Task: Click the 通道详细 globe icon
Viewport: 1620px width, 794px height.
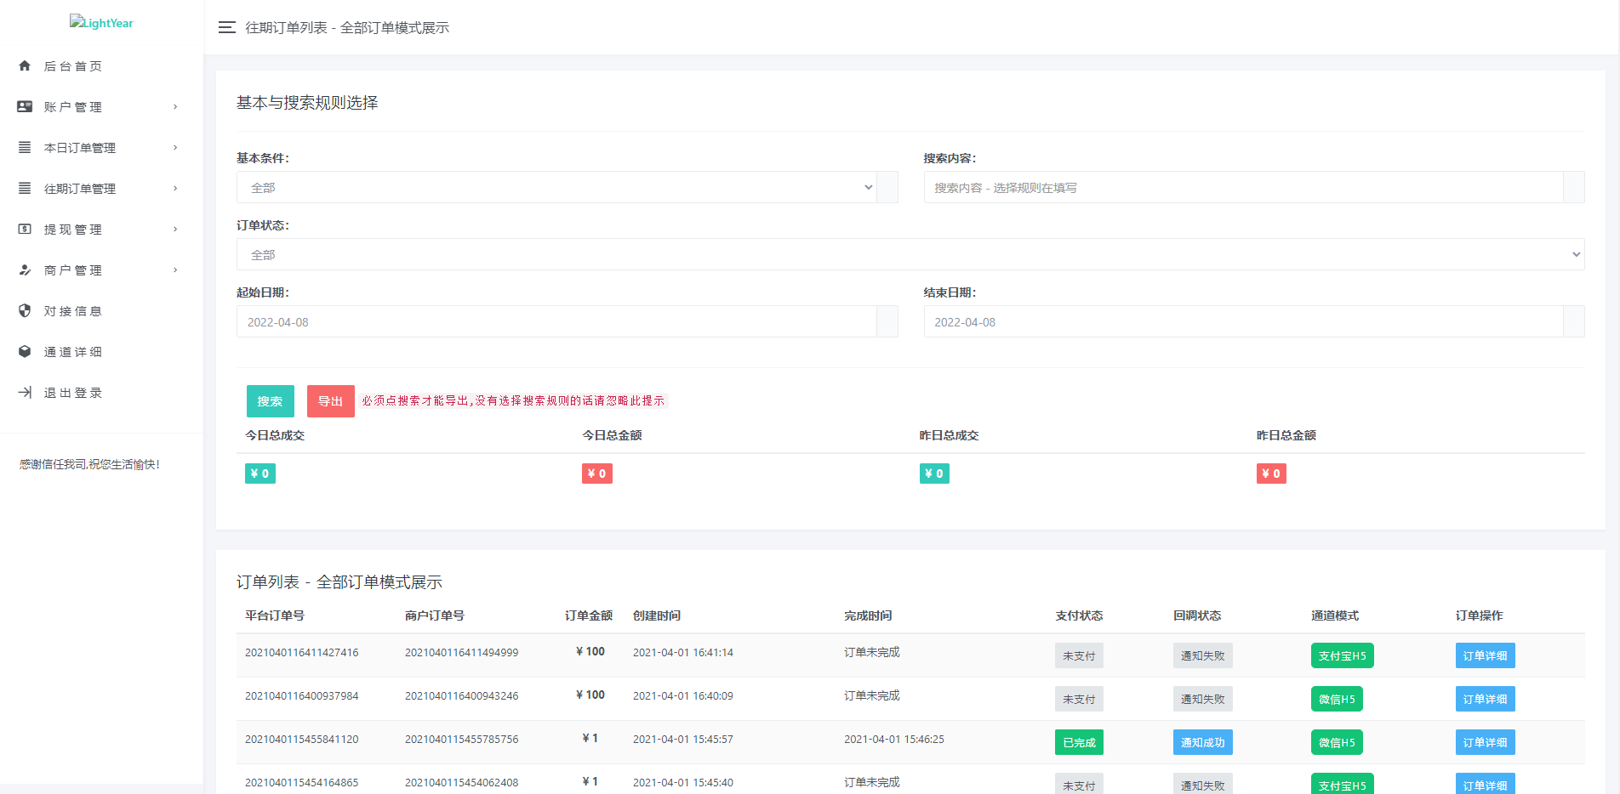Action: 24,351
